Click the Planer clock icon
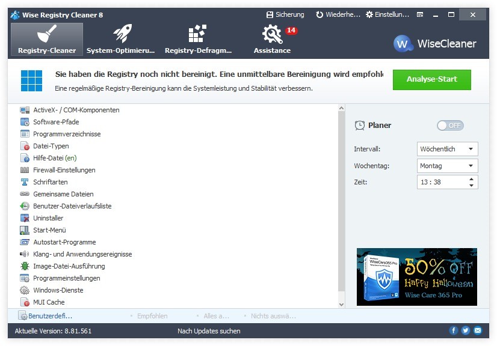The height and width of the screenshot is (346, 497). 359,126
